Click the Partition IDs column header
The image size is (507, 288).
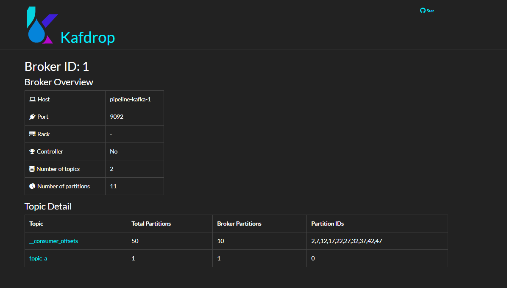point(328,224)
